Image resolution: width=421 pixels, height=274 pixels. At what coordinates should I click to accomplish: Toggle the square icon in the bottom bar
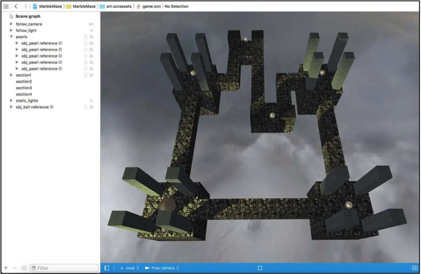point(260,268)
